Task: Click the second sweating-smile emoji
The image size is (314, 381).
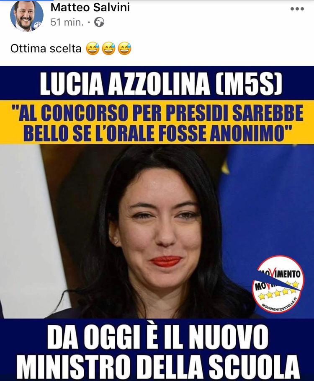Action: click(108, 48)
